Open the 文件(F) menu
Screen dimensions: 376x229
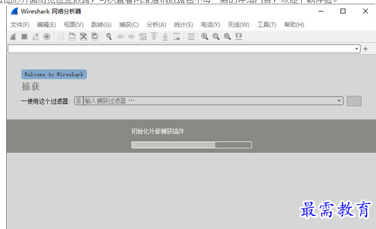(x=20, y=25)
